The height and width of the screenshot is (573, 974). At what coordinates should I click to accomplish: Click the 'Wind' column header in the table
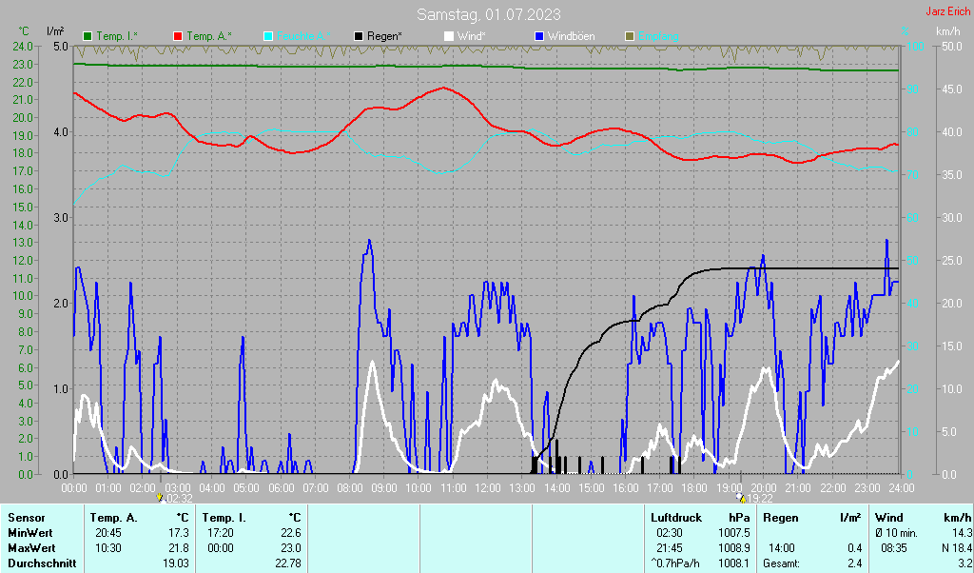click(x=889, y=518)
